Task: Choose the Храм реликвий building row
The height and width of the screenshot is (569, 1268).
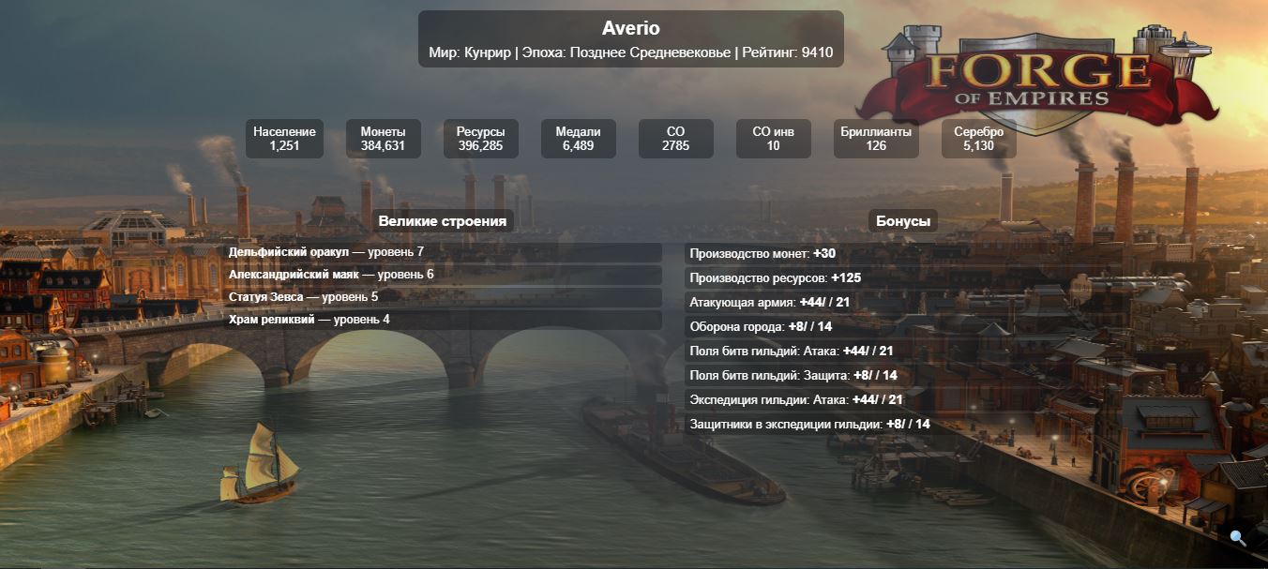Action: 443,320
